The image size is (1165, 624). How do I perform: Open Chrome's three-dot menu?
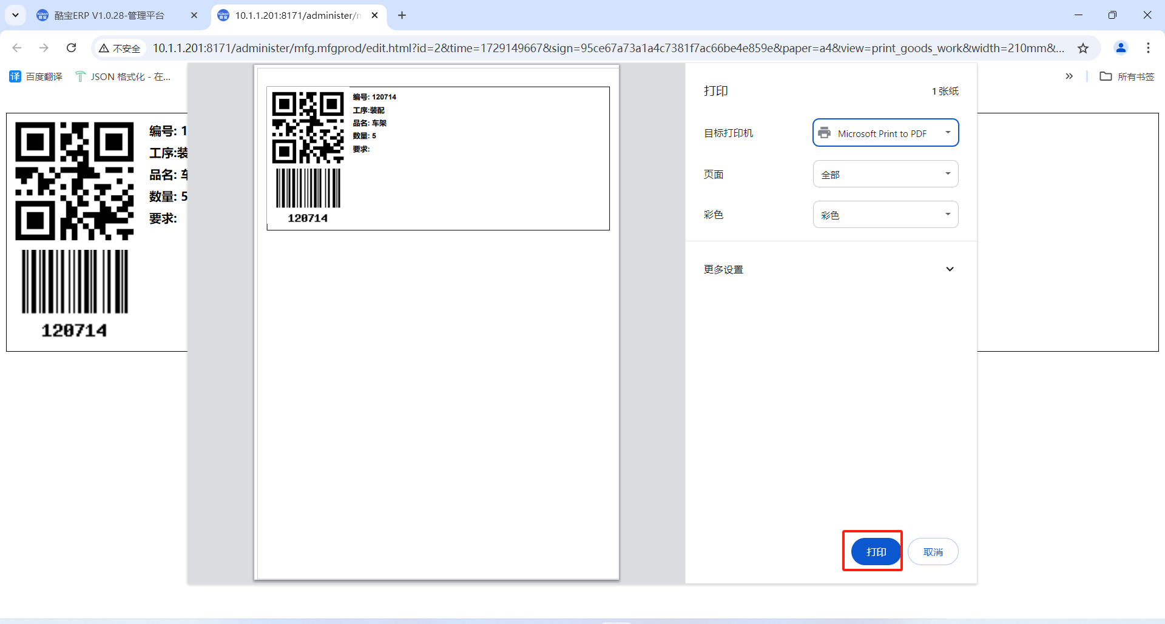click(1148, 48)
